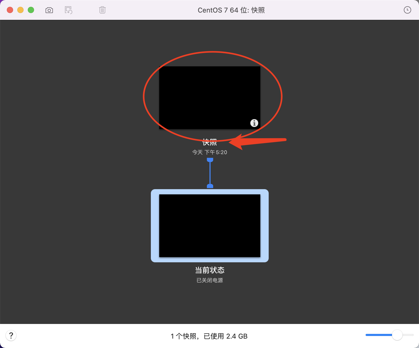Click the green full-screen window button
Image resolution: width=419 pixels, height=348 pixels.
pyautogui.click(x=31, y=10)
